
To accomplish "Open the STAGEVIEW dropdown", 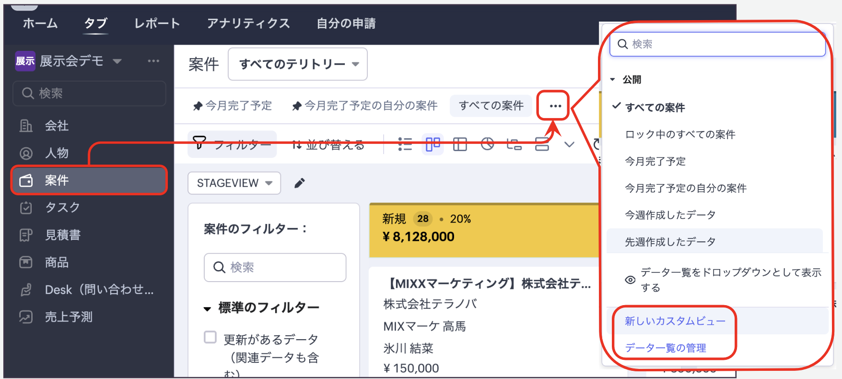I will pyautogui.click(x=234, y=183).
